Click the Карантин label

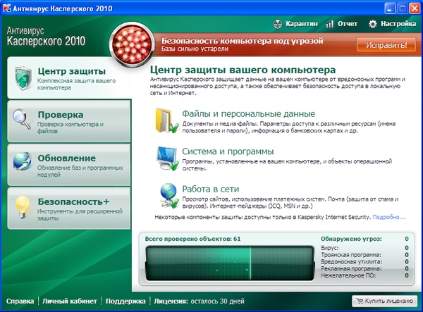click(x=302, y=24)
